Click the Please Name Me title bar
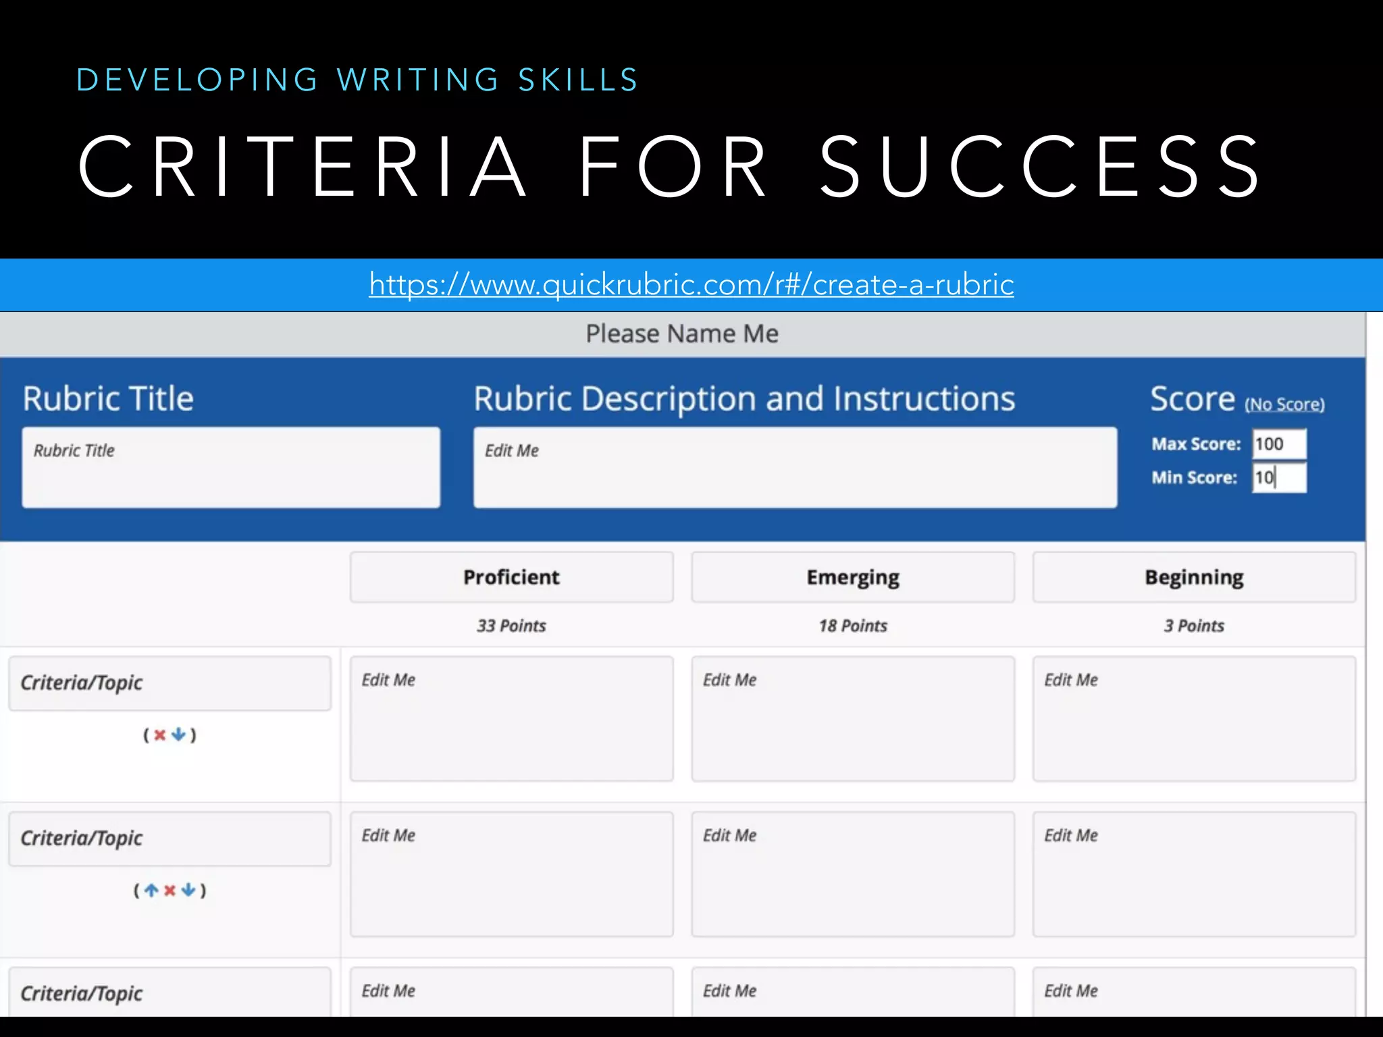 [x=682, y=334]
